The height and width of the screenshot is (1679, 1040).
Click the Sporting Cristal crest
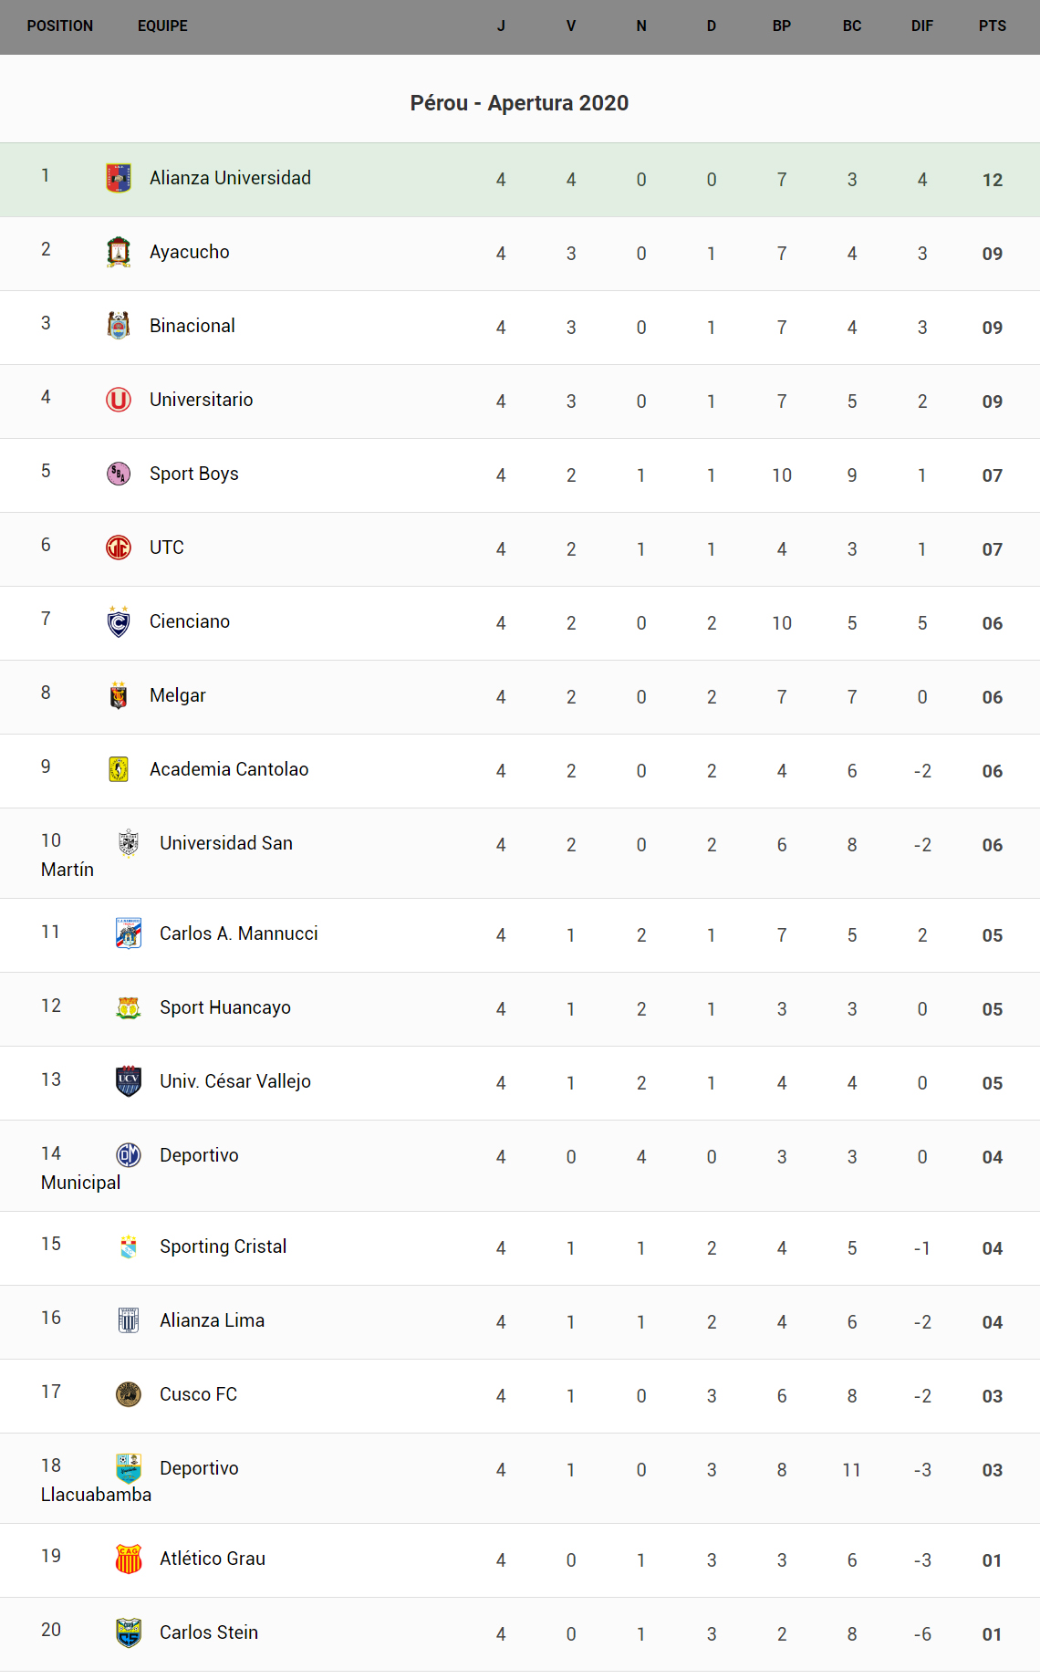[129, 1246]
